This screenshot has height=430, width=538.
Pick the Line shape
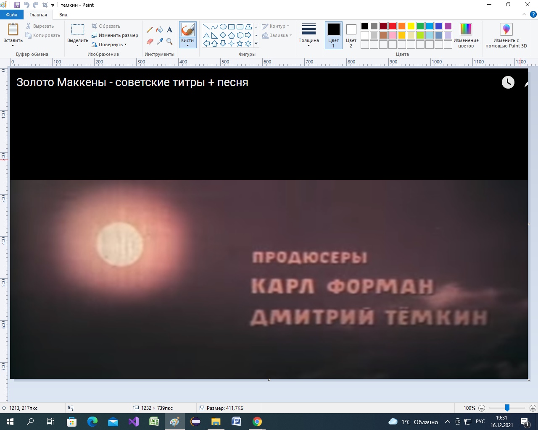(x=206, y=27)
